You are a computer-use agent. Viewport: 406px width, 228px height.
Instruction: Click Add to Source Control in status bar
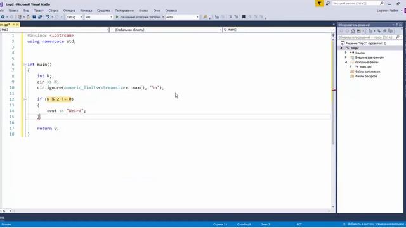click(x=373, y=224)
